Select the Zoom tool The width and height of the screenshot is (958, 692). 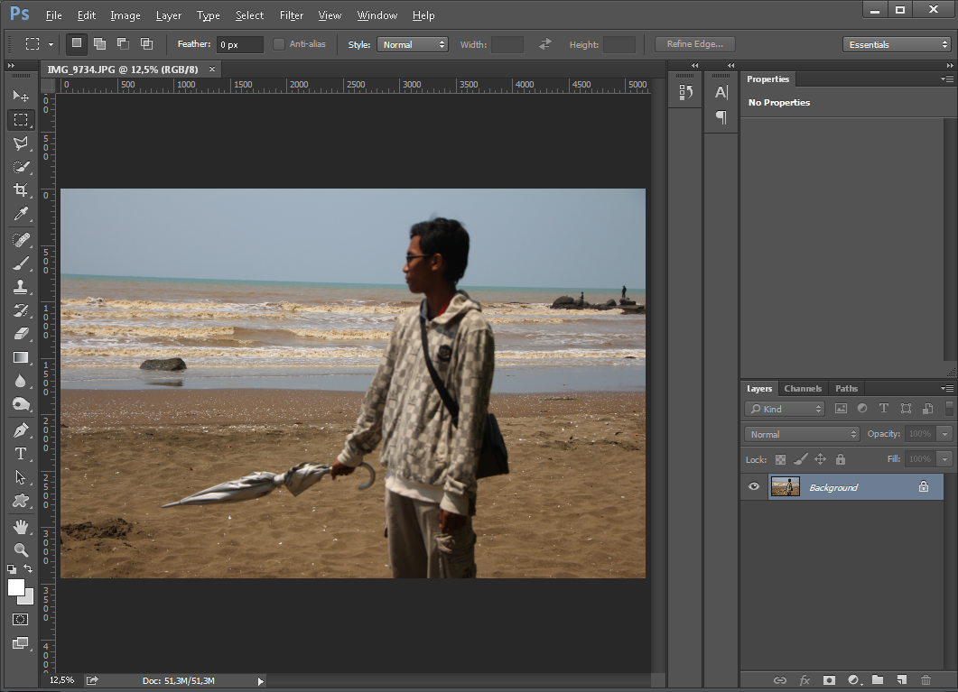pos(21,549)
